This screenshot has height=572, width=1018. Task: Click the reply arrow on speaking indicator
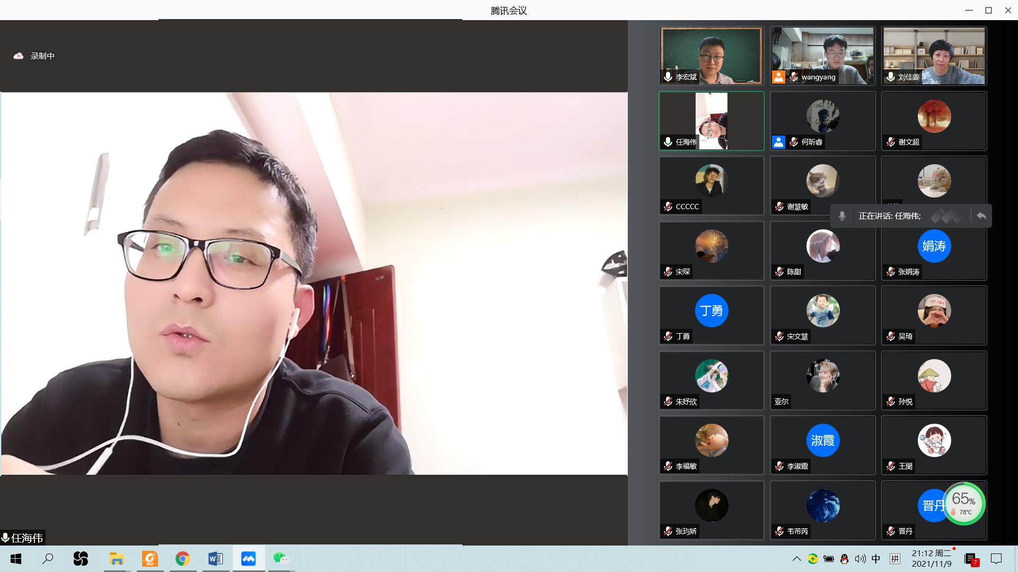coord(981,216)
